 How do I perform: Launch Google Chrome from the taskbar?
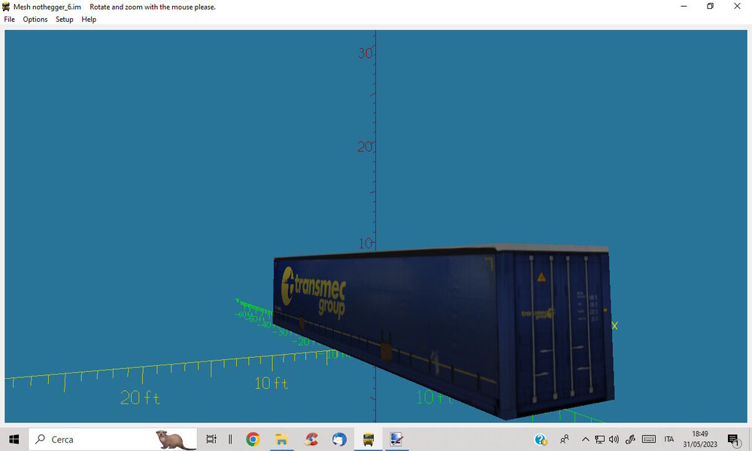click(x=253, y=439)
